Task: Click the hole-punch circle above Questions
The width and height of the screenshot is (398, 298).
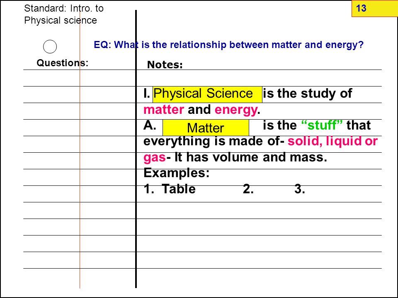Action: (x=50, y=47)
